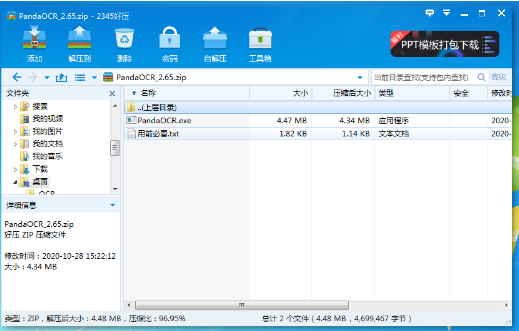Sort files by 名称 column header

point(148,93)
